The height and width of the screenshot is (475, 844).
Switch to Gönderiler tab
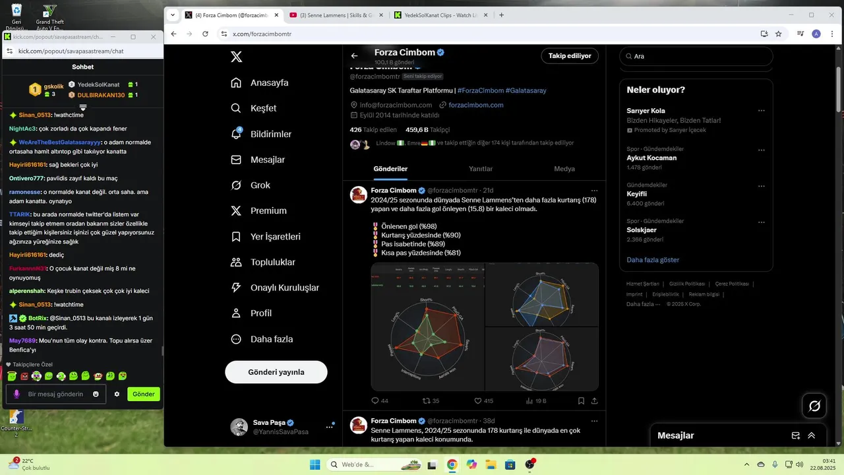pos(390,169)
